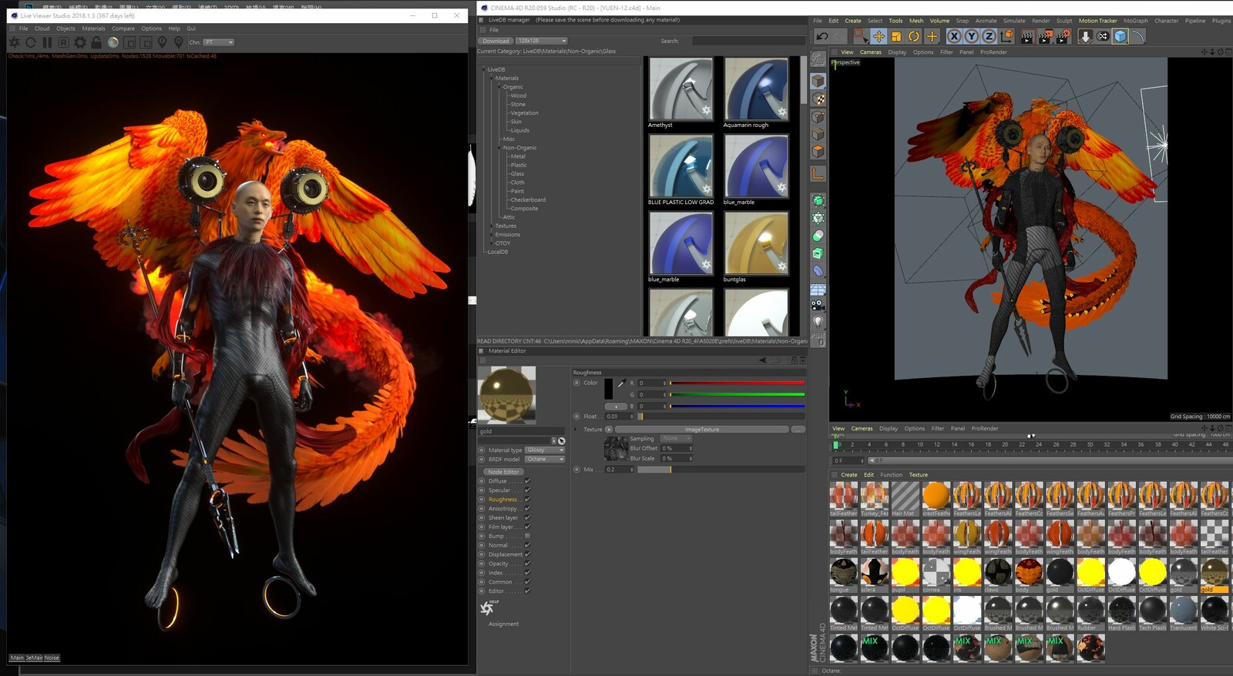The width and height of the screenshot is (1233, 676).
Task: Click the live selection tool icon
Action: [860, 36]
